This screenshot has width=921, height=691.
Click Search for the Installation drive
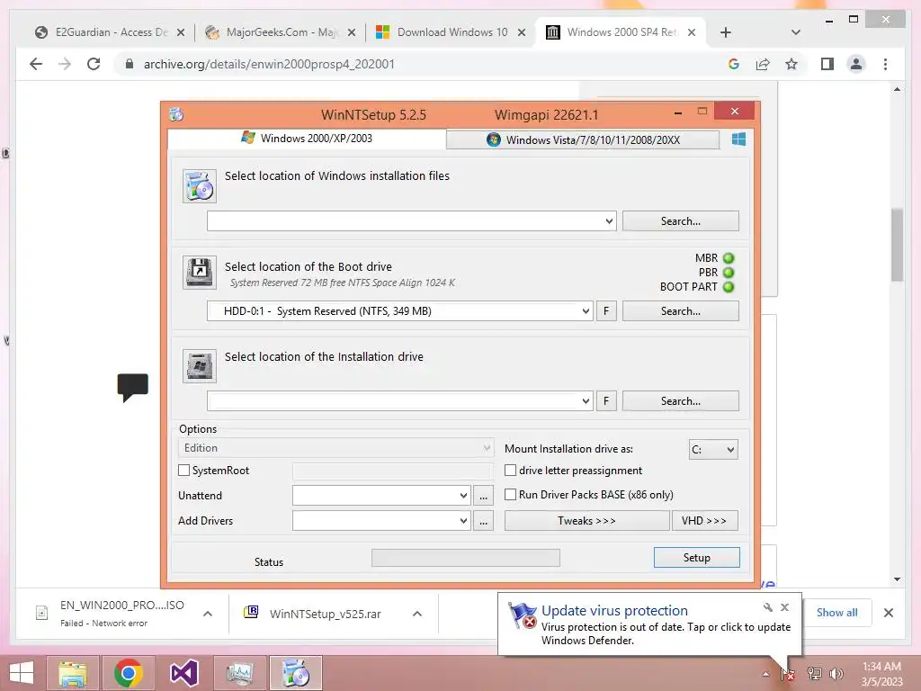pos(680,400)
